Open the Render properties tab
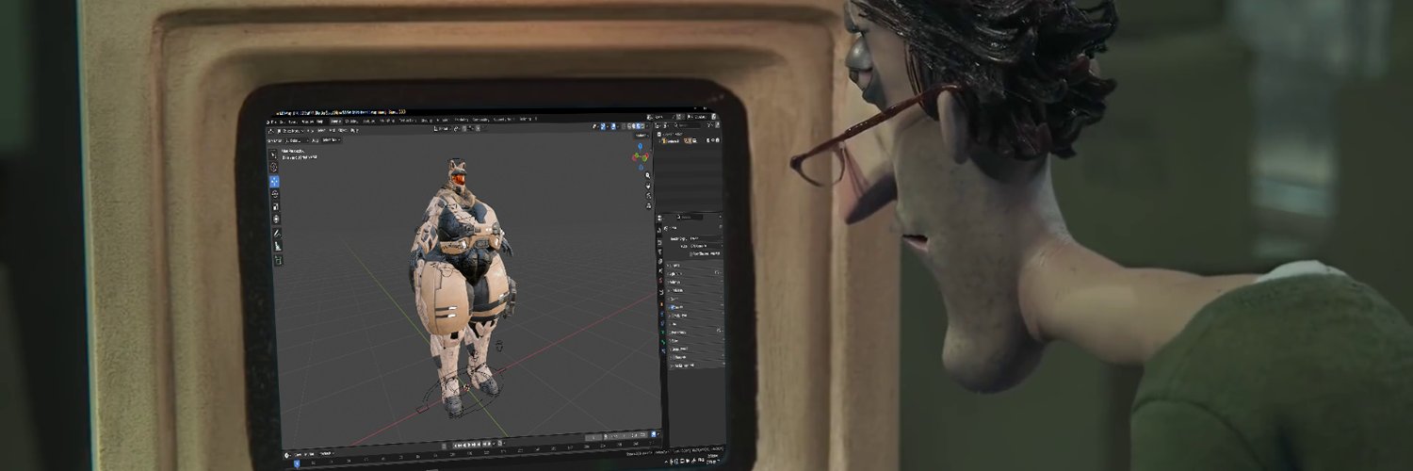 pos(659,242)
